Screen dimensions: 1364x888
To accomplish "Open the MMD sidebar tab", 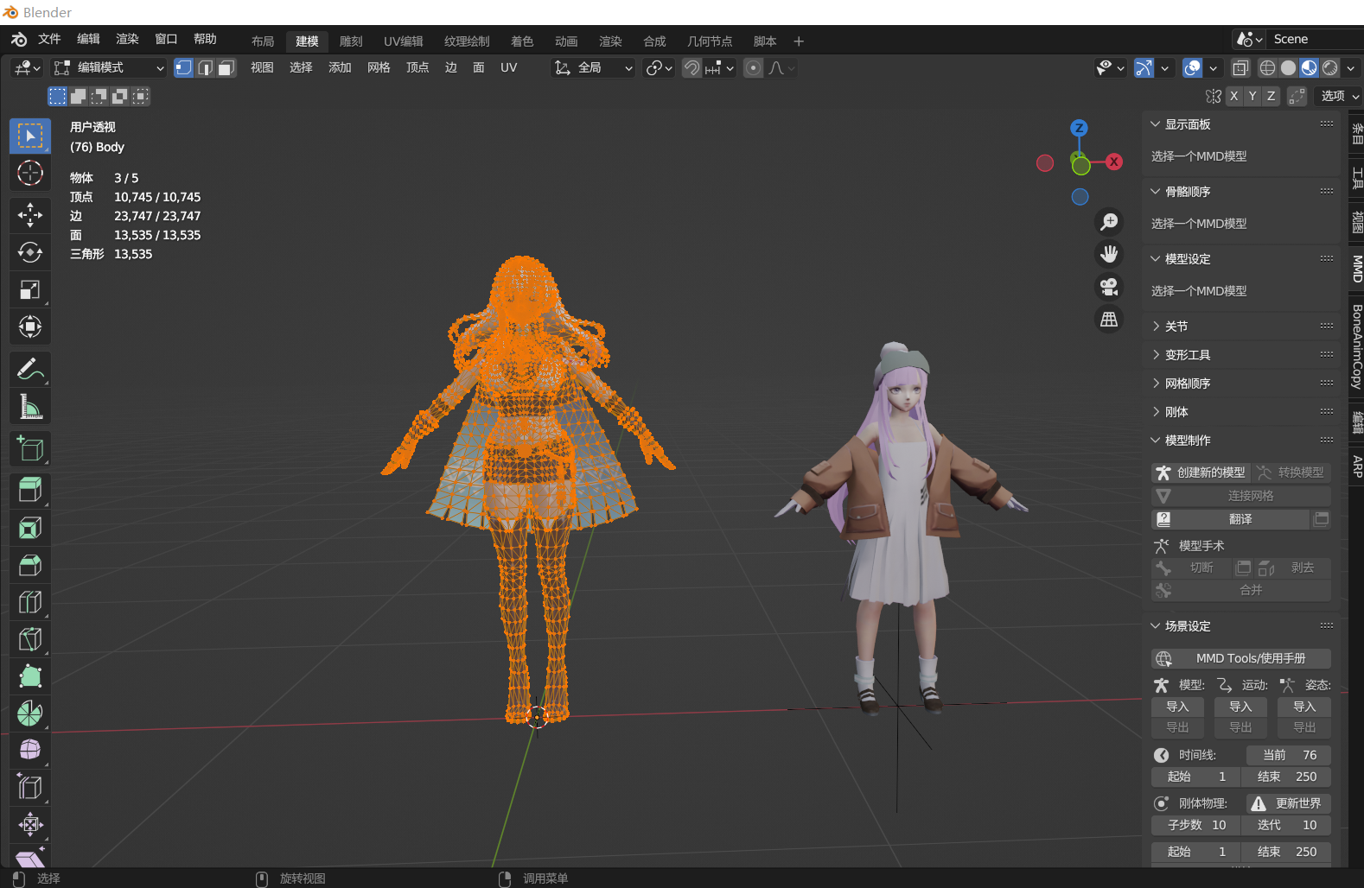I will [x=1357, y=269].
